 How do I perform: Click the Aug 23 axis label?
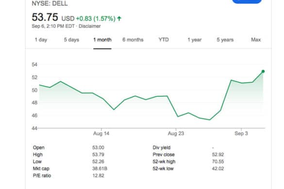(x=176, y=133)
